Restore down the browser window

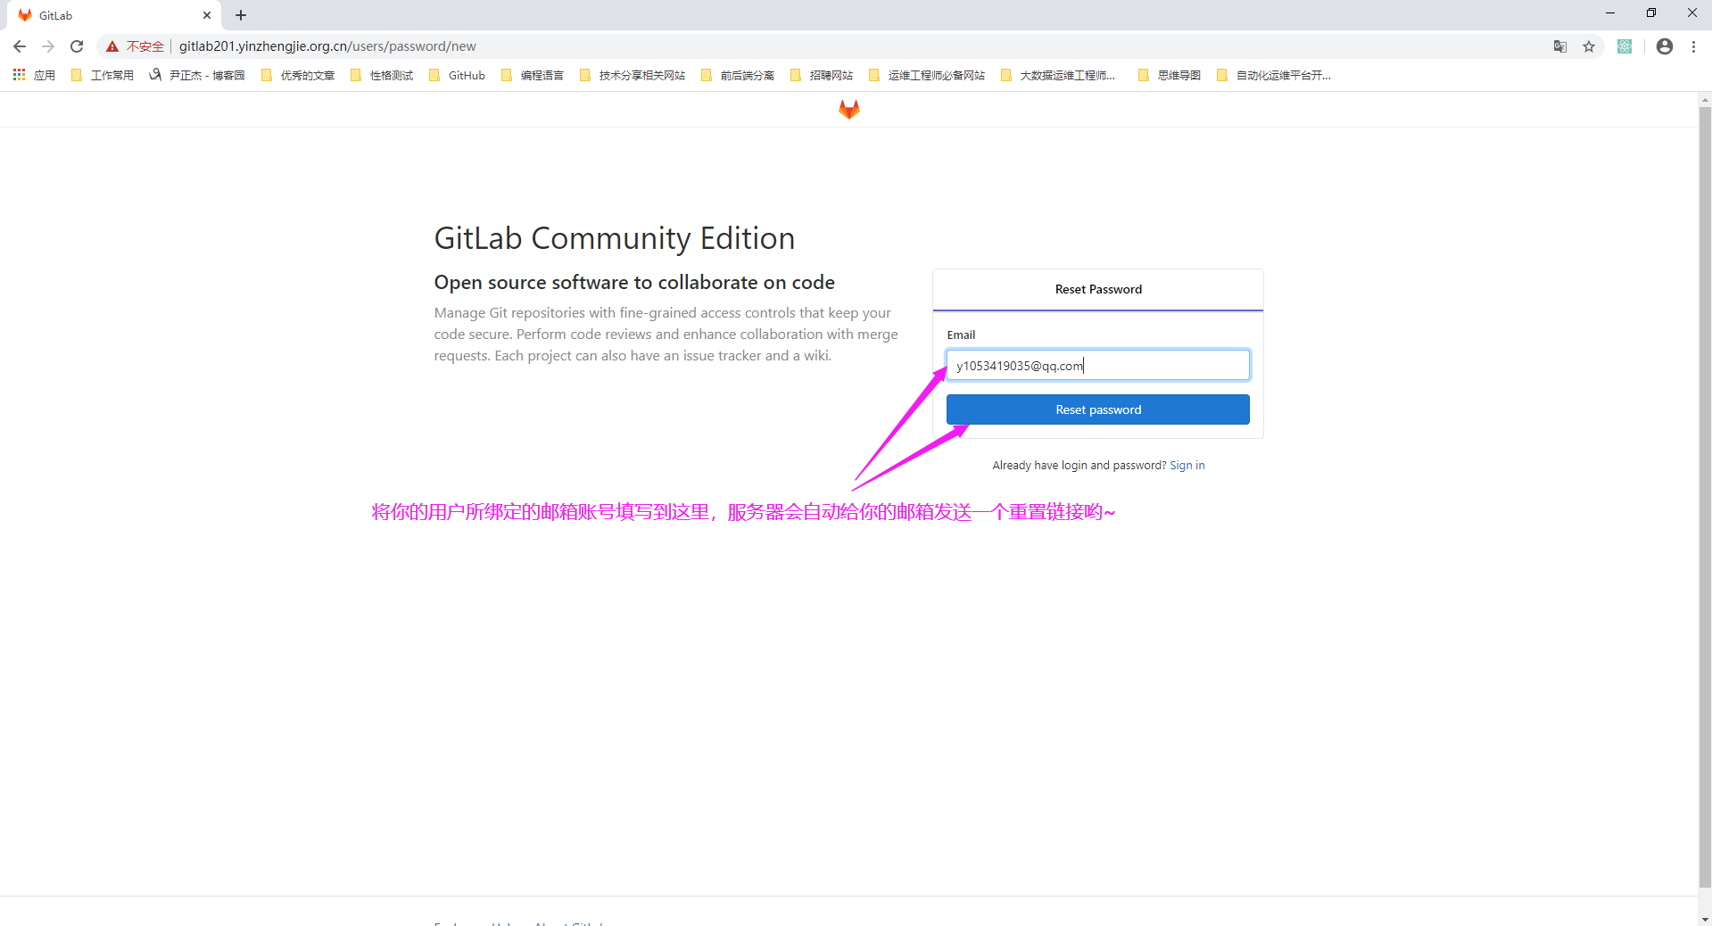[1651, 13]
